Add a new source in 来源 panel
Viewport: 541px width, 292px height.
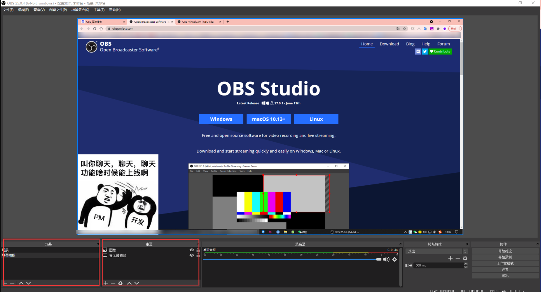coord(106,283)
